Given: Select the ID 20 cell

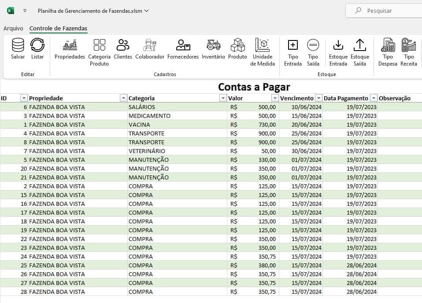Looking at the screenshot, I should (x=14, y=169).
